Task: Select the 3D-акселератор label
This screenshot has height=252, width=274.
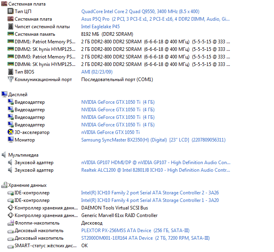Action: 32,132
